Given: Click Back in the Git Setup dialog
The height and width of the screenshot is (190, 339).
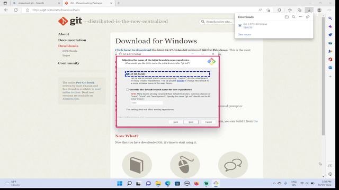Looking at the screenshot, I should coord(175,122).
